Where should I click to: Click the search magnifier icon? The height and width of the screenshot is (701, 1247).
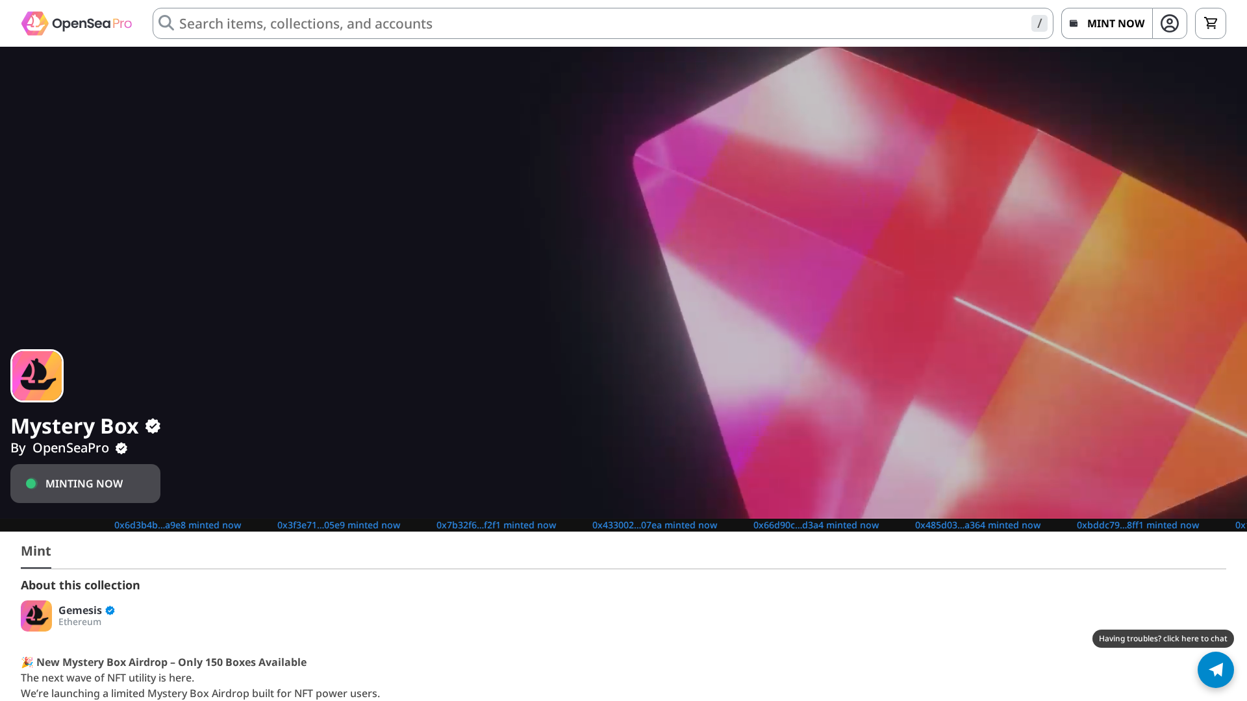tap(166, 23)
